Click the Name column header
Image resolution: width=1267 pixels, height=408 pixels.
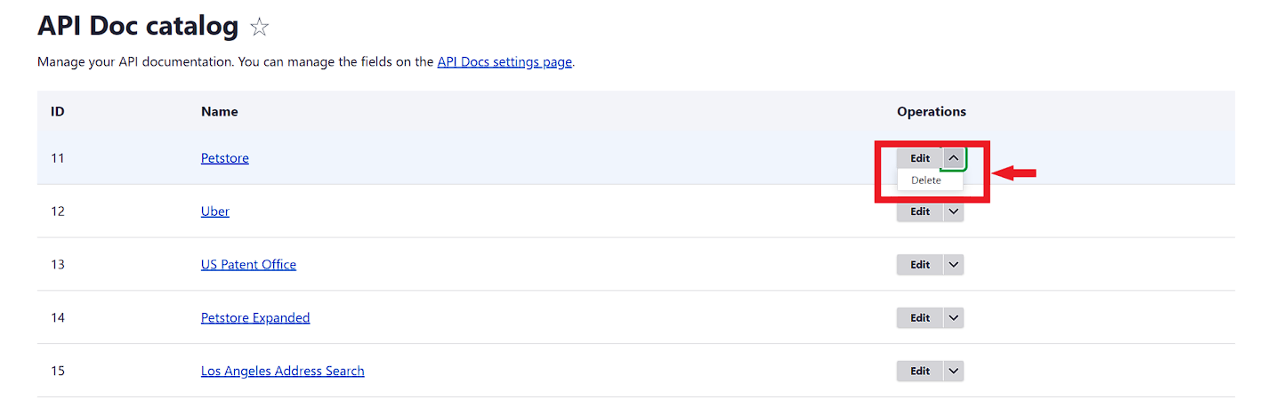(219, 112)
